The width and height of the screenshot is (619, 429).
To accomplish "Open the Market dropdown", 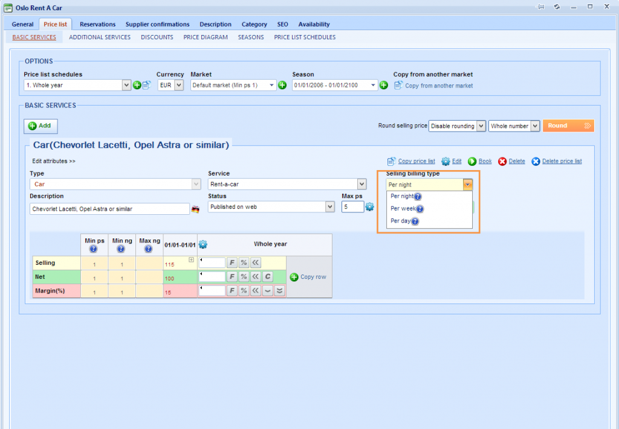I will tap(271, 84).
